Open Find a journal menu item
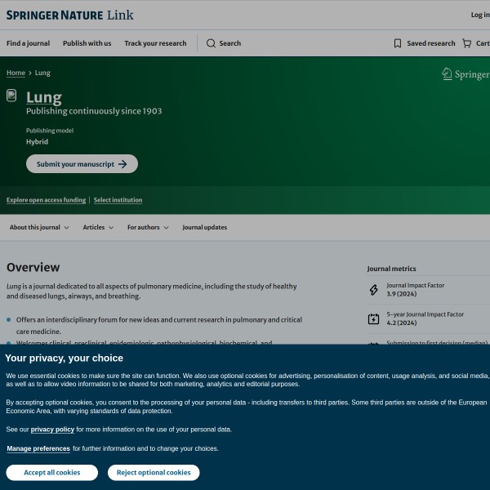This screenshot has height=490, width=490. (28, 43)
